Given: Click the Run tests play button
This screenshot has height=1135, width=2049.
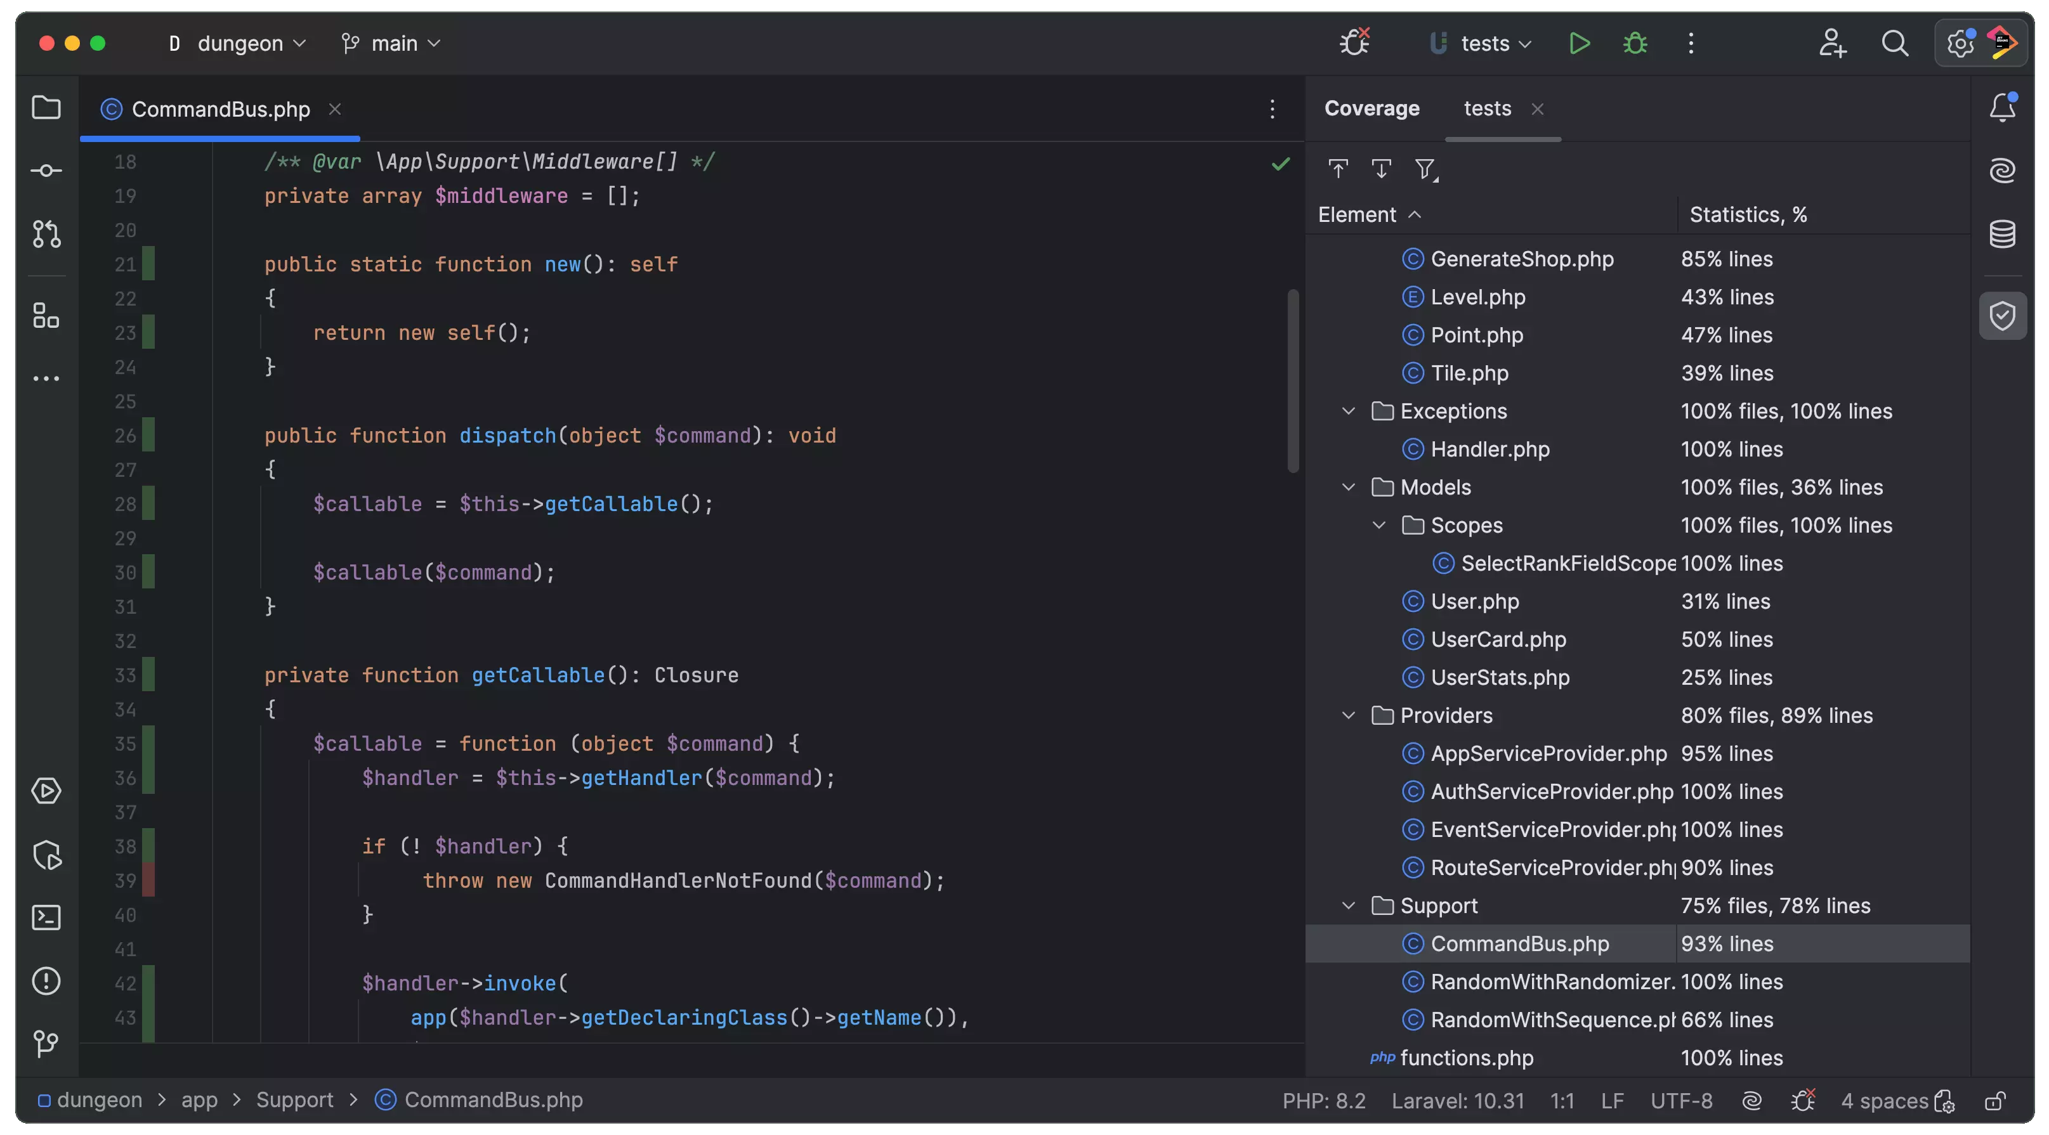Looking at the screenshot, I should [1579, 43].
